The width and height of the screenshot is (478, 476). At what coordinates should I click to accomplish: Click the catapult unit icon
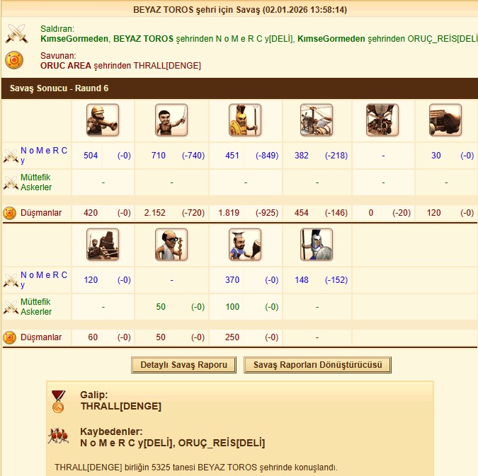tap(103, 245)
